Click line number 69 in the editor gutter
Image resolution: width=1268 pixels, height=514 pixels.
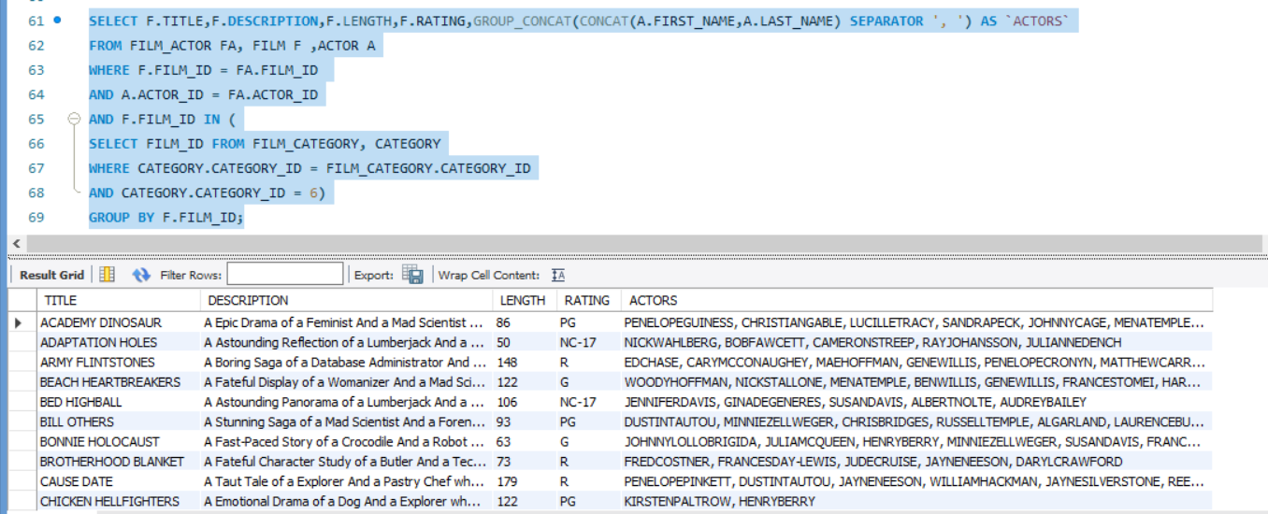[x=36, y=217]
